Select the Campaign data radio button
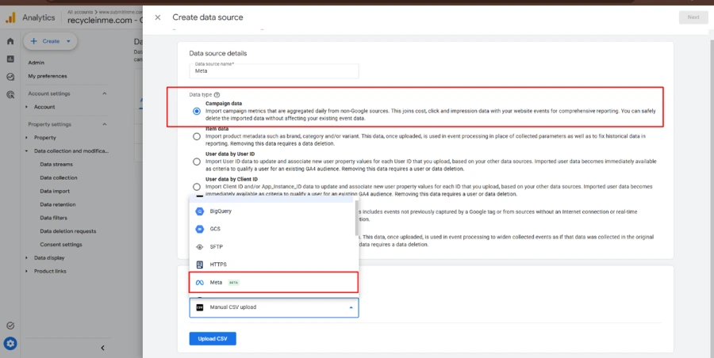Screen dimensions: 714x358 click(x=196, y=111)
